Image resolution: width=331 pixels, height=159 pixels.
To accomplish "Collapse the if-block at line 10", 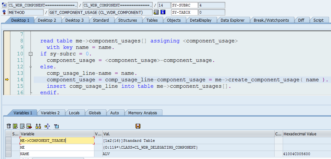I will tap(31, 54).
